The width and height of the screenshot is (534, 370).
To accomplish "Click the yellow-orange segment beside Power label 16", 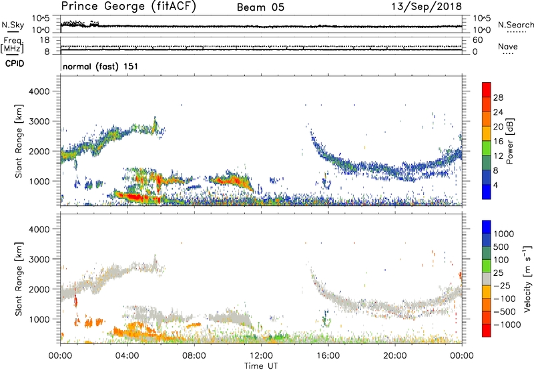I will (x=487, y=133).
